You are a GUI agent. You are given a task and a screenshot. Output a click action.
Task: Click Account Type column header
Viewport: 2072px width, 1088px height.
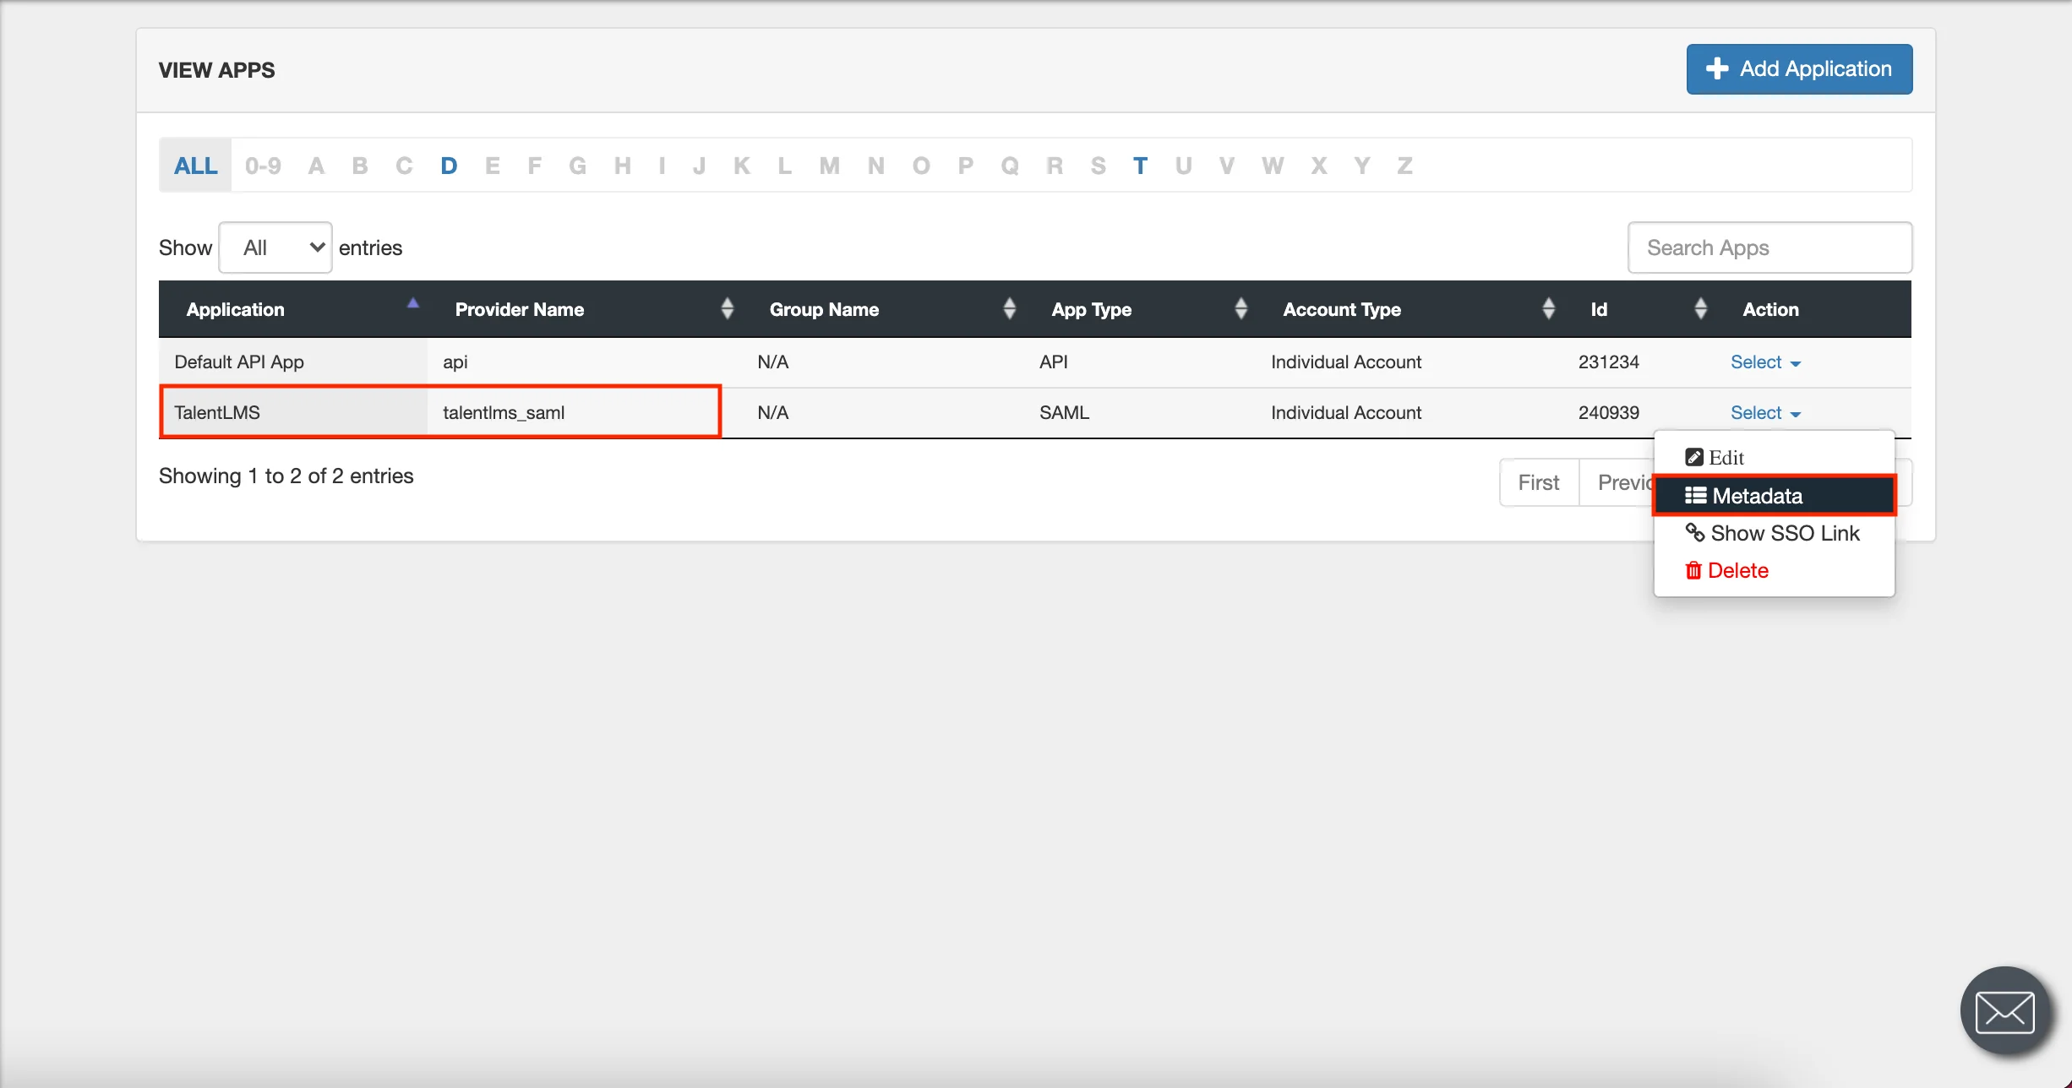click(1410, 309)
